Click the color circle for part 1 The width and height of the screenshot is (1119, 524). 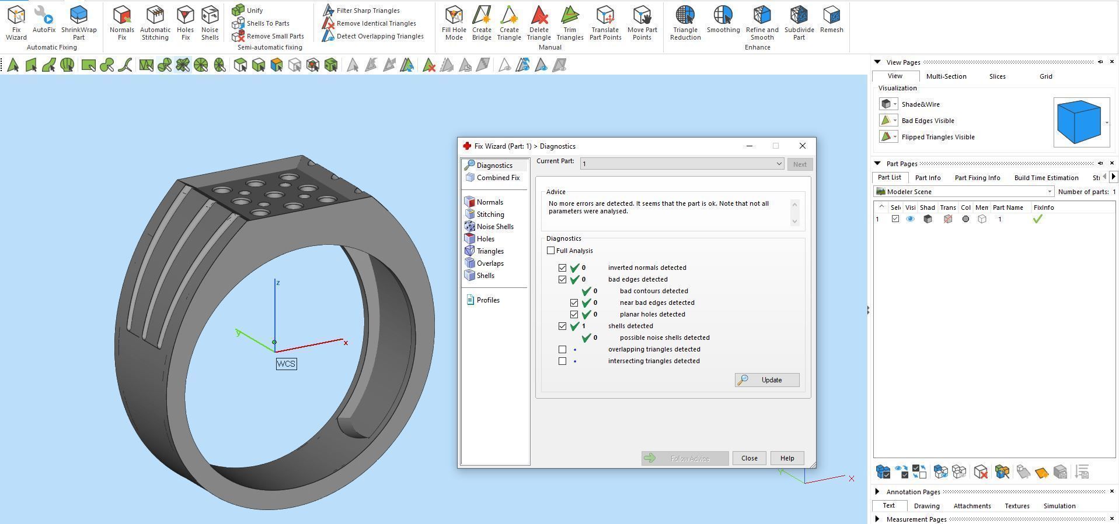tap(965, 219)
